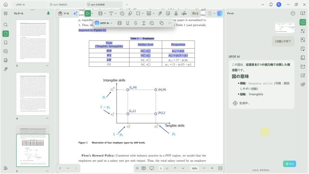
Task: Expand the tab list chevron at top right
Action: point(263,4)
